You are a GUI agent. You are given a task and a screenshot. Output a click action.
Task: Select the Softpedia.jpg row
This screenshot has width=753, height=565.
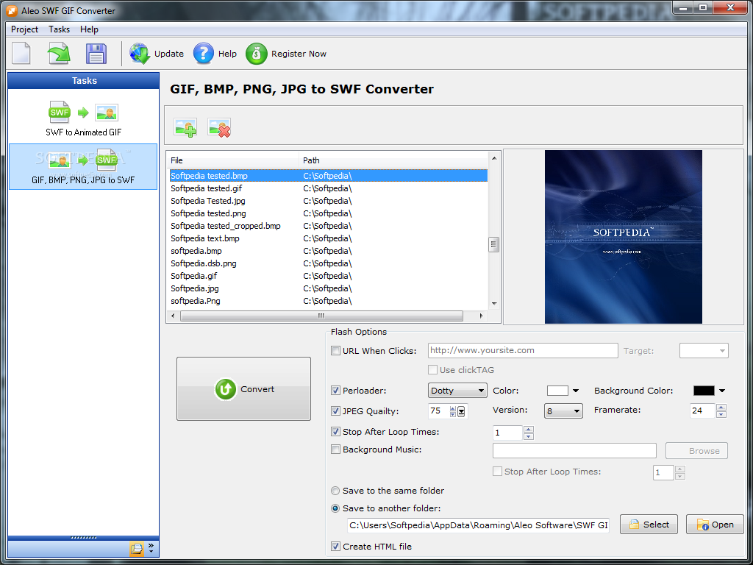point(329,288)
